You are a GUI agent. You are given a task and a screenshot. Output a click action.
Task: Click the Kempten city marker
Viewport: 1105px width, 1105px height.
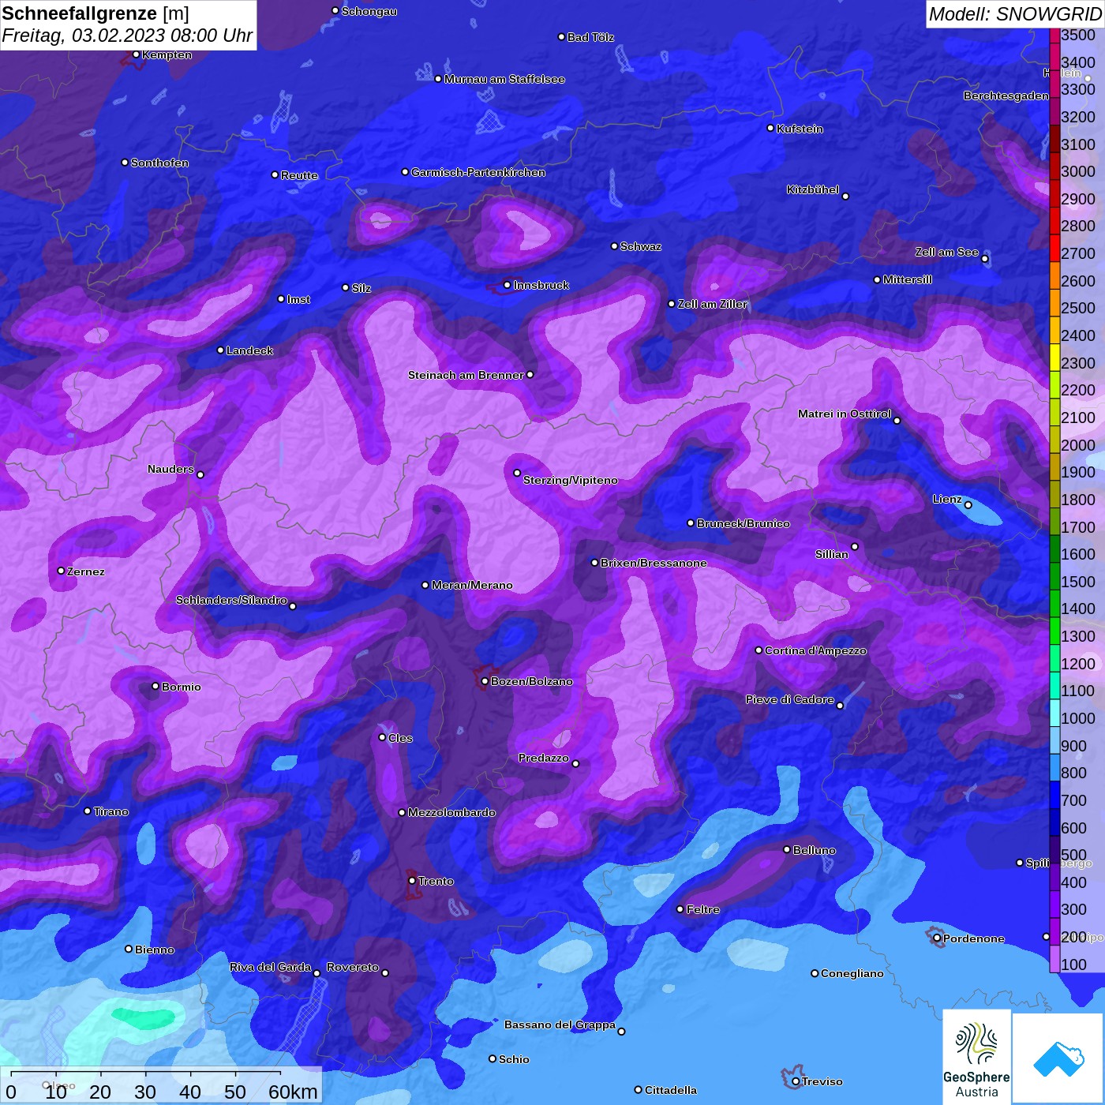(x=136, y=54)
